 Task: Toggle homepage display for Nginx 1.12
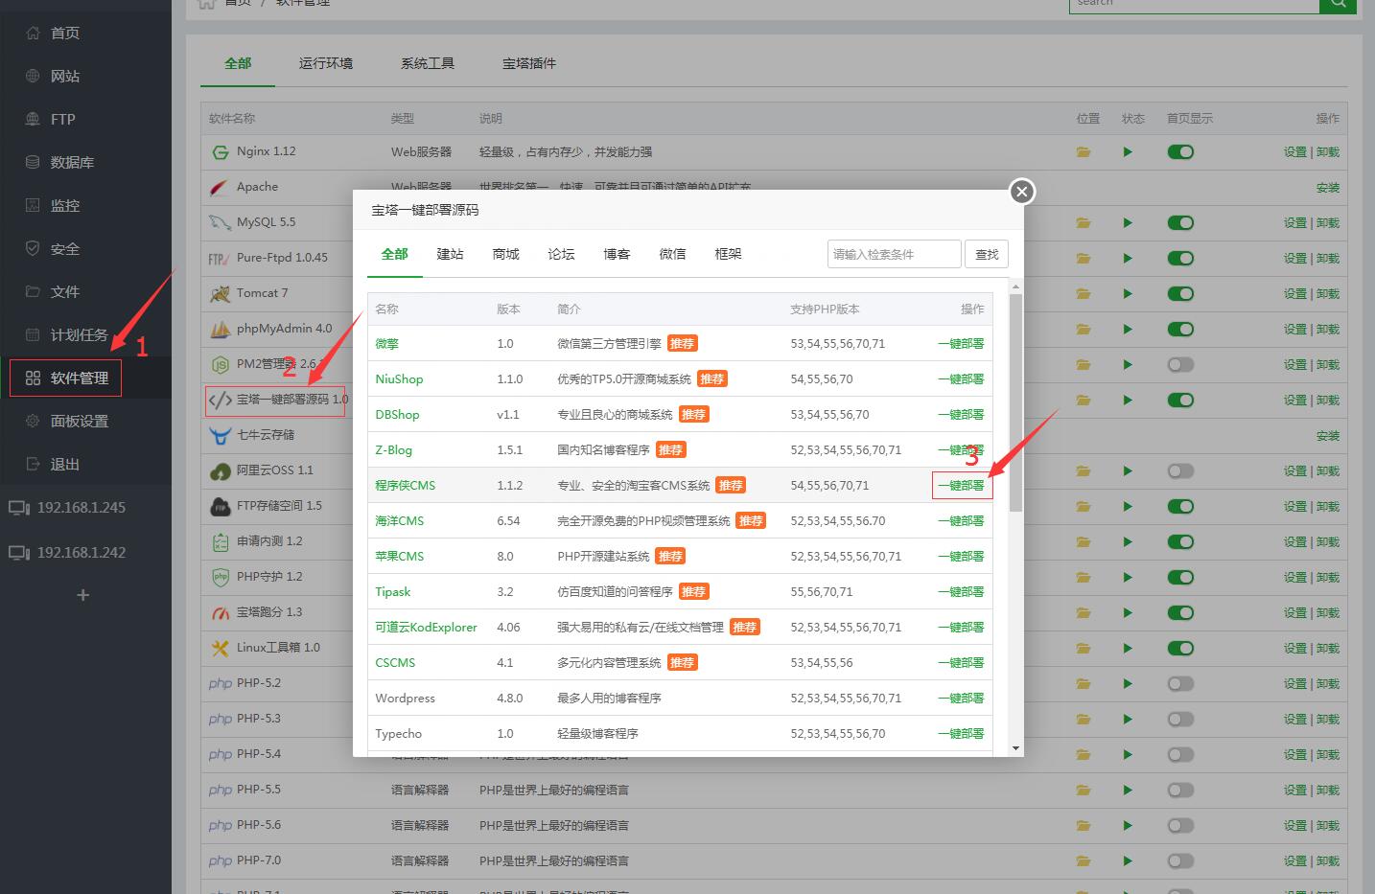(x=1180, y=151)
